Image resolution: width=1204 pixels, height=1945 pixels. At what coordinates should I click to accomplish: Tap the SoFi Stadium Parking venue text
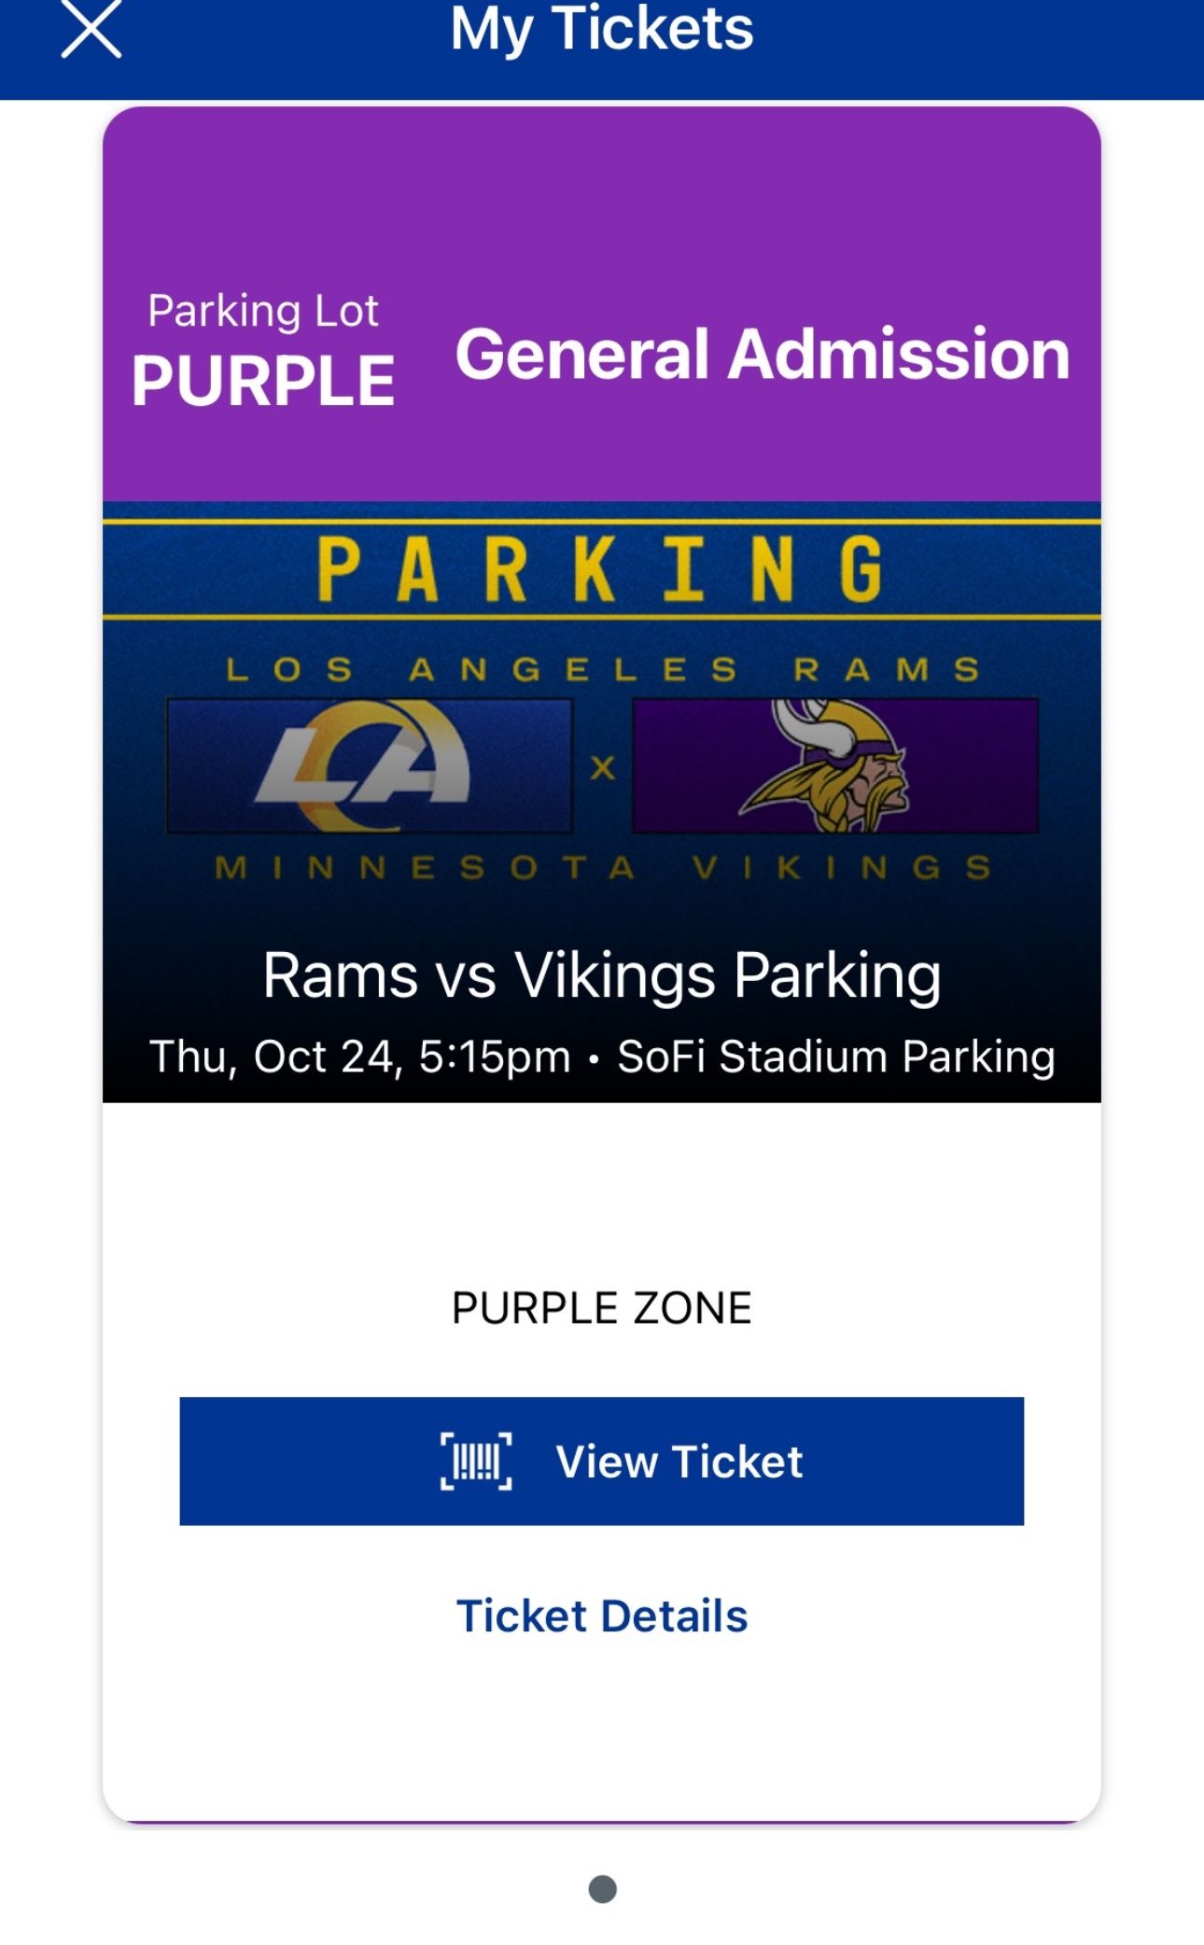tap(835, 1056)
